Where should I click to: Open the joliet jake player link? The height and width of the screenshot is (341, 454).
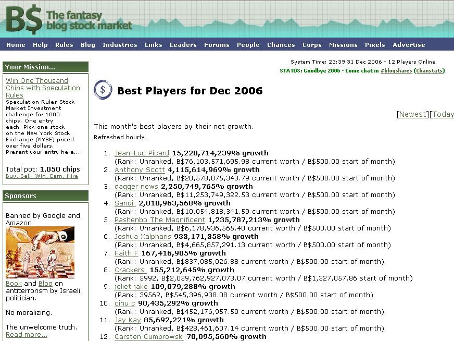click(x=131, y=286)
